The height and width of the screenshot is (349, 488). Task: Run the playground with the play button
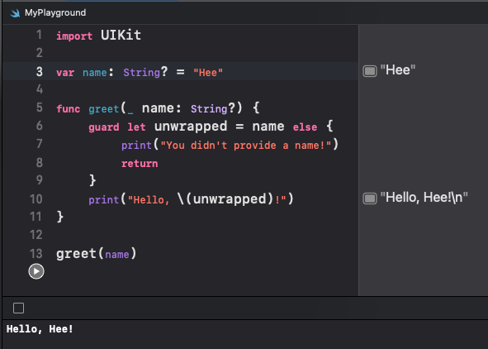tap(36, 271)
